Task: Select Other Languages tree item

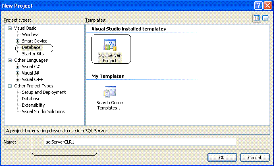Action: coord(31,60)
